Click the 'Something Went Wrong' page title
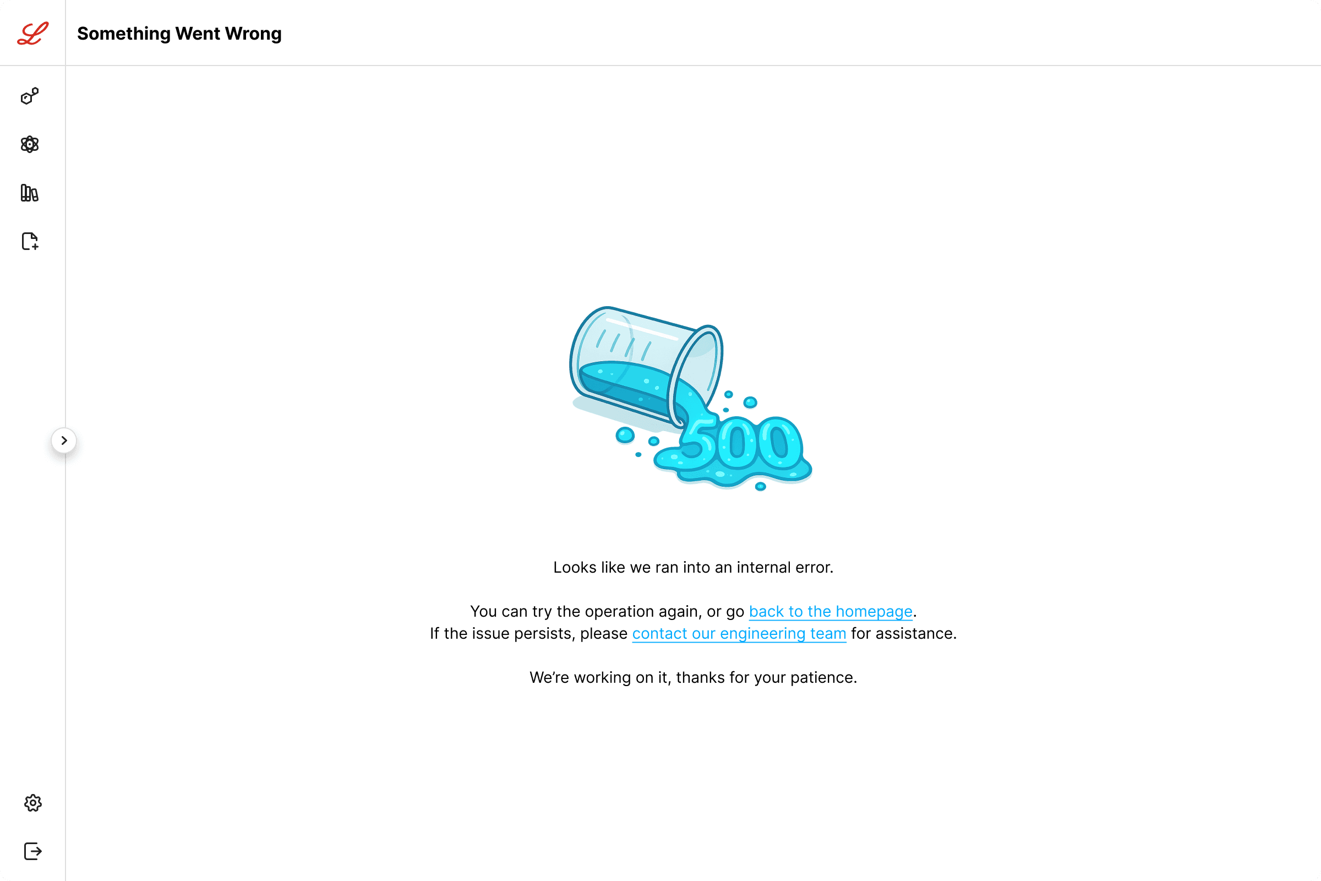Image resolution: width=1321 pixels, height=881 pixels. (x=179, y=33)
